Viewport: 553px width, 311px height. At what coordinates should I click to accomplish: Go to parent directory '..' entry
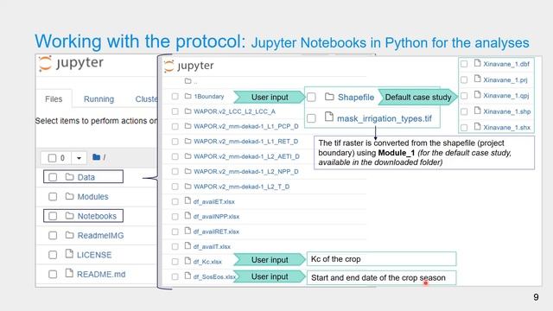coord(195,82)
